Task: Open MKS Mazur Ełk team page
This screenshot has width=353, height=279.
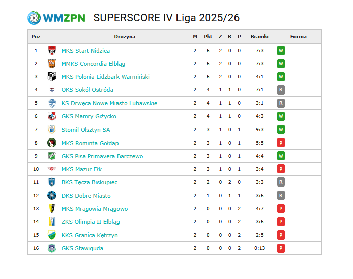Action: 82,169
